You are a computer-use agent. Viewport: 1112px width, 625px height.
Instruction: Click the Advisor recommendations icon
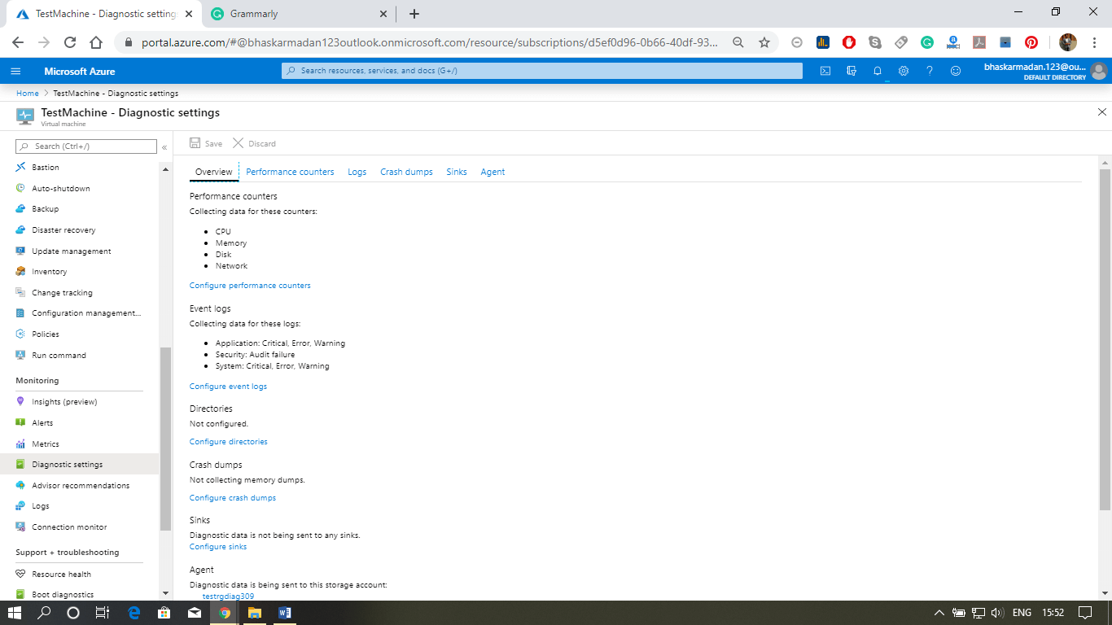[x=20, y=485]
